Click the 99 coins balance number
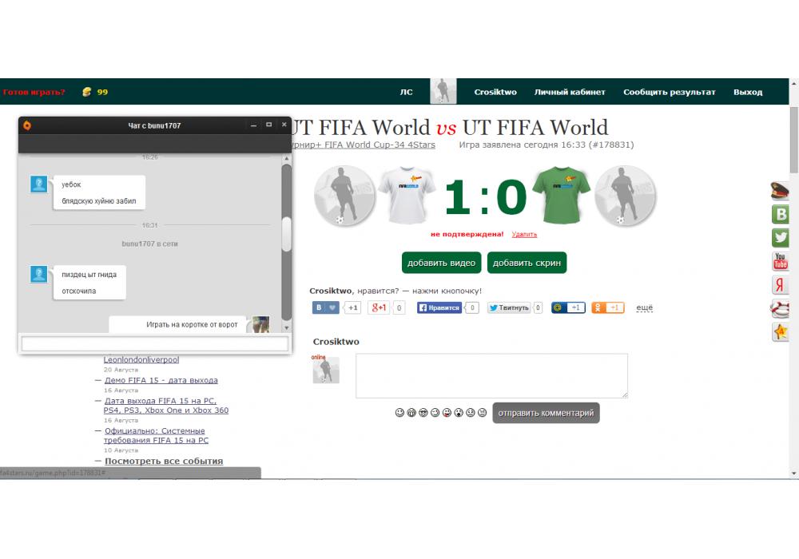Image resolution: width=799 pixels, height=559 pixels. [102, 92]
